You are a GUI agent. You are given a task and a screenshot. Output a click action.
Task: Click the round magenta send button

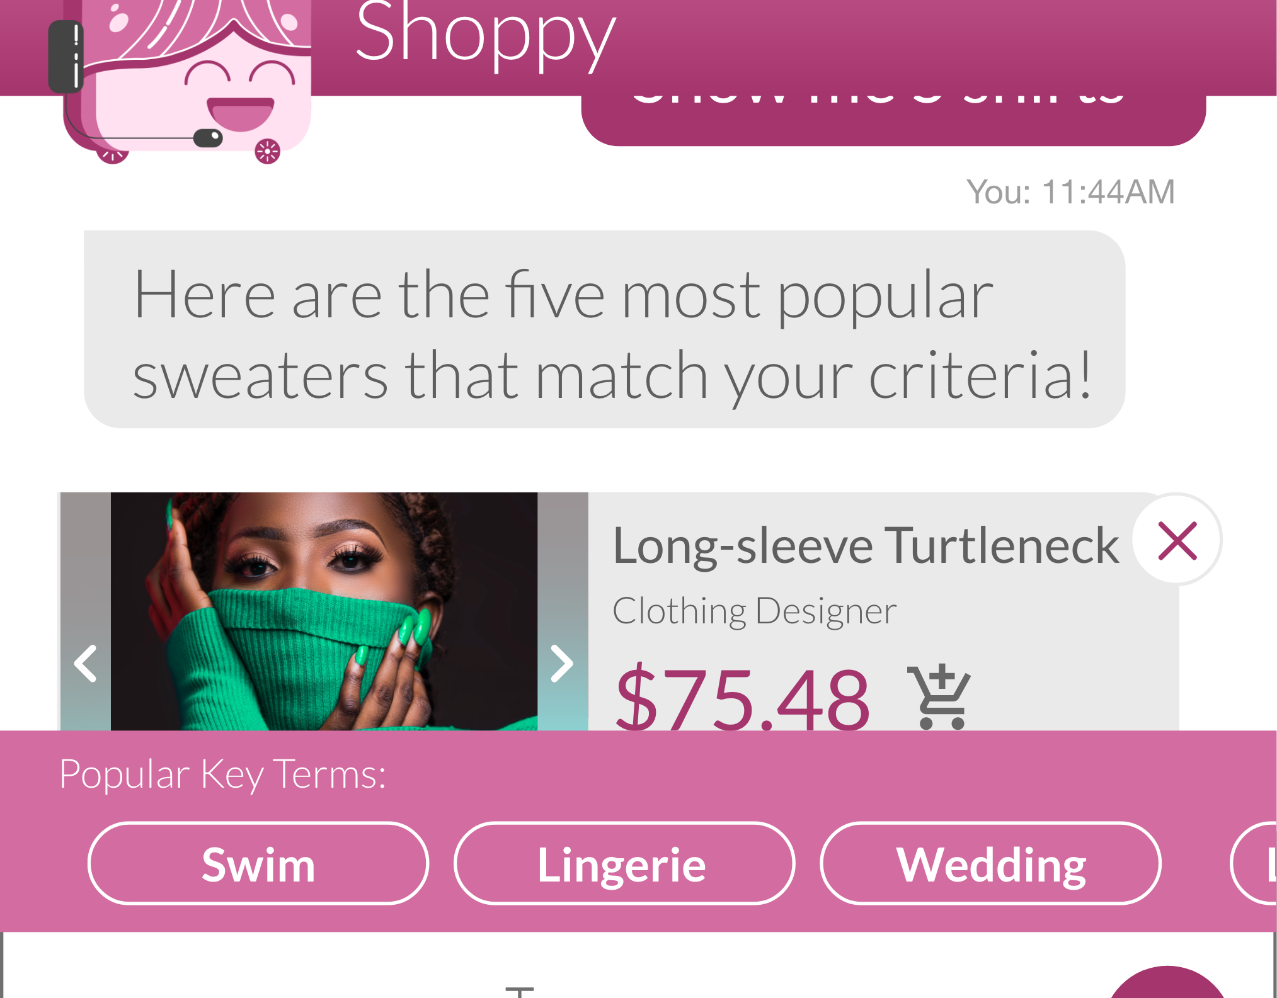tap(1167, 982)
